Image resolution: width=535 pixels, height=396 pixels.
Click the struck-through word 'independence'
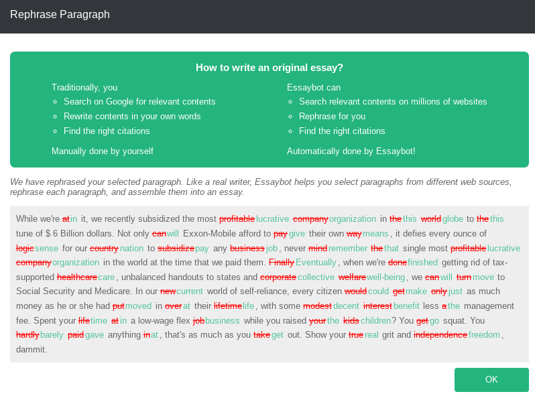(440, 334)
